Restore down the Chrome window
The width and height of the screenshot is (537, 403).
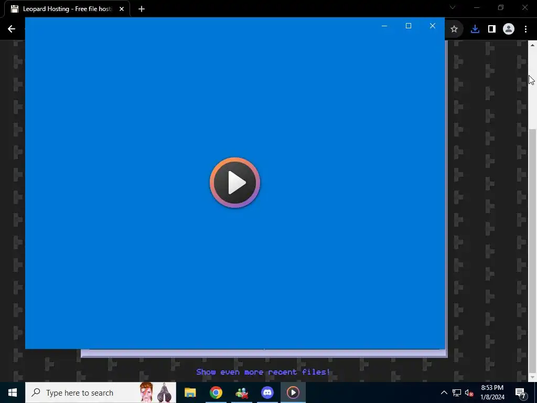(x=501, y=7)
